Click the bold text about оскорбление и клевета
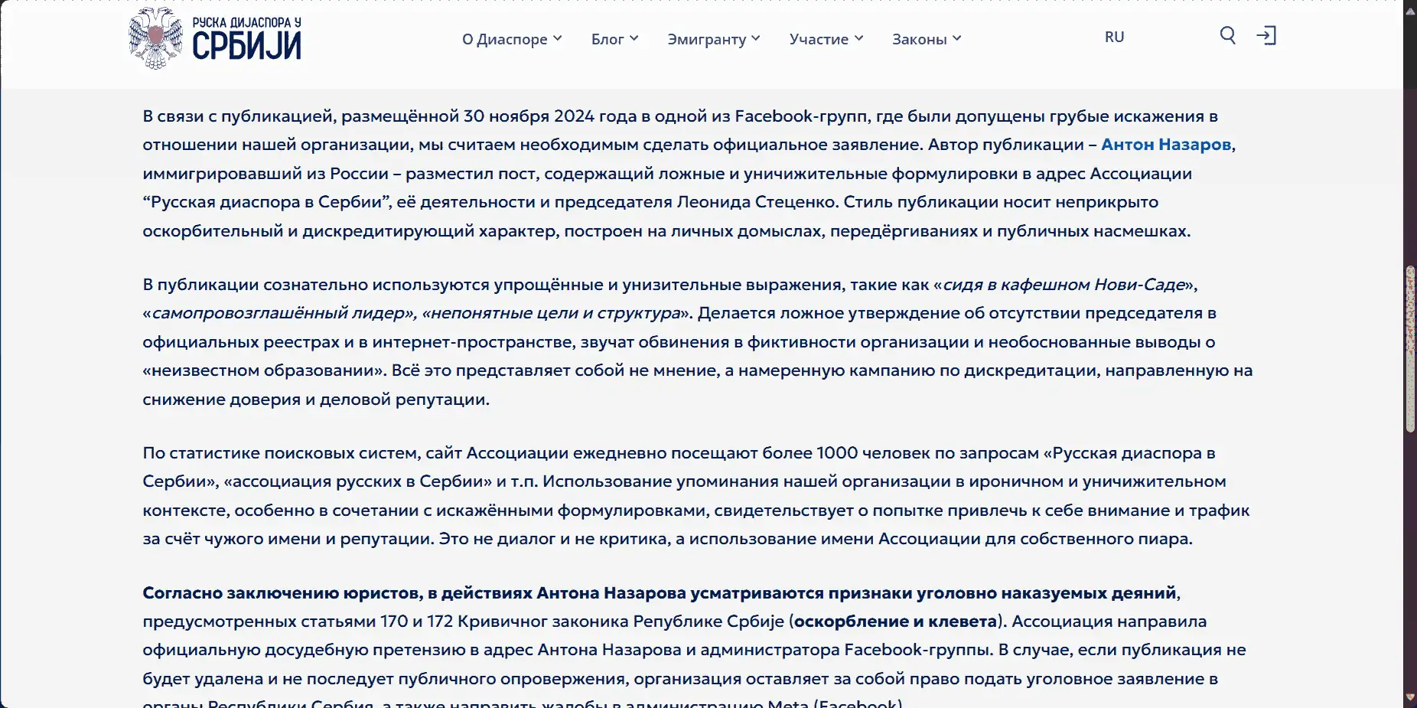Image resolution: width=1417 pixels, height=708 pixels. [895, 622]
